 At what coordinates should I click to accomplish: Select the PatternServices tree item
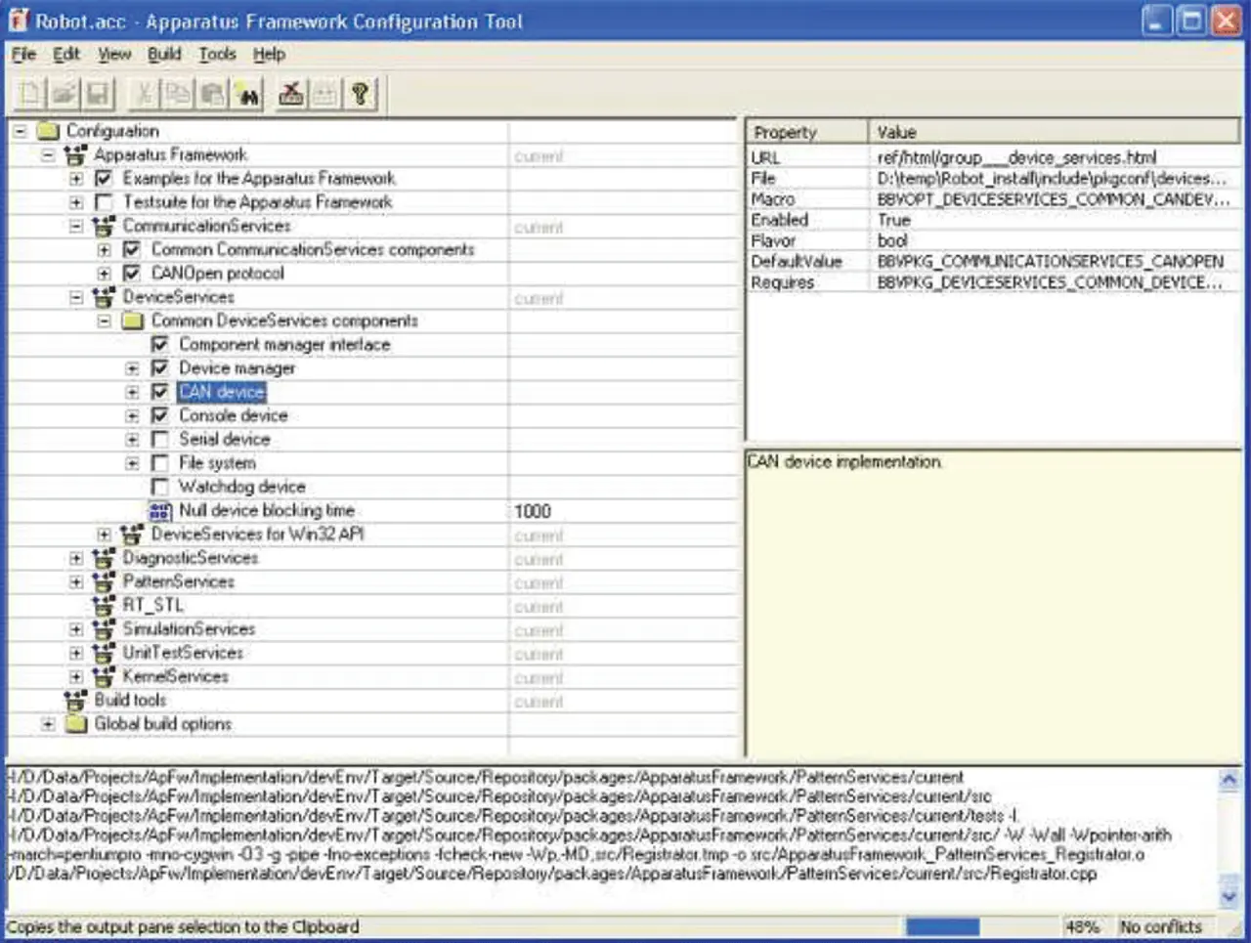click(x=178, y=582)
